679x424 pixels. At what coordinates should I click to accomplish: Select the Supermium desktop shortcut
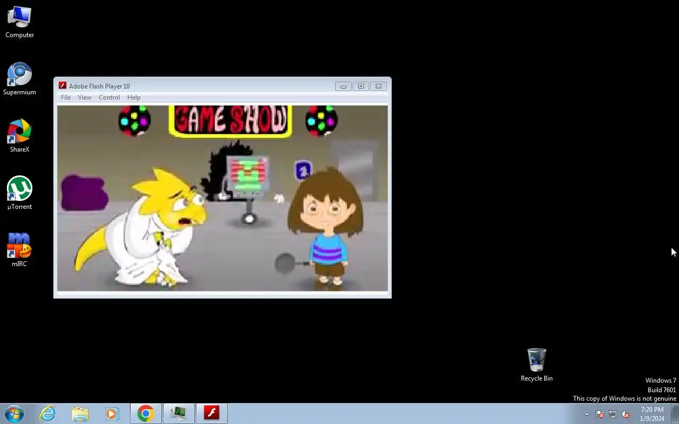[20, 79]
